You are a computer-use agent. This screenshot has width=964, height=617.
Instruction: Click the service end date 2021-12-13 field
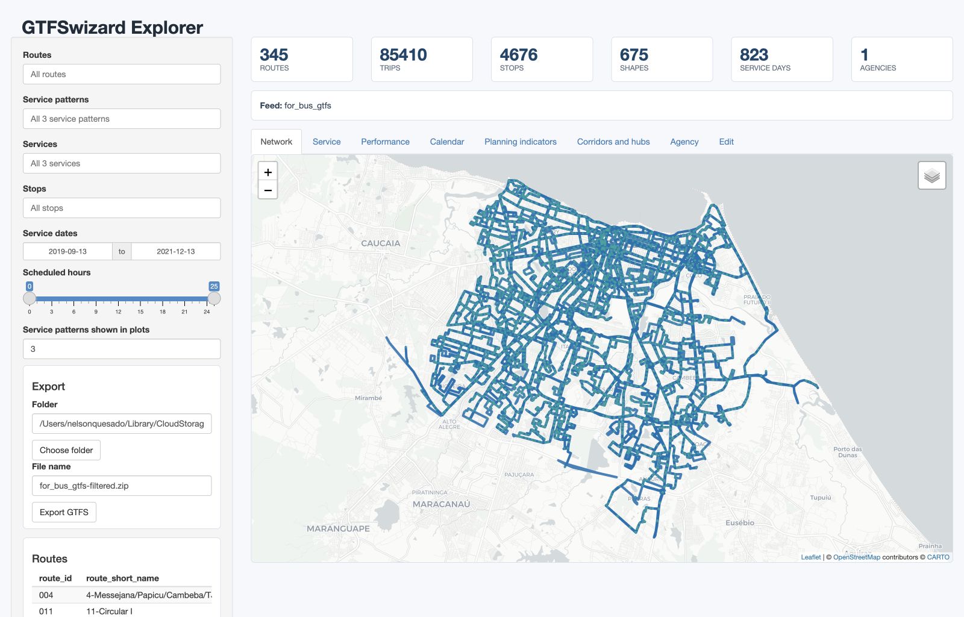point(176,251)
